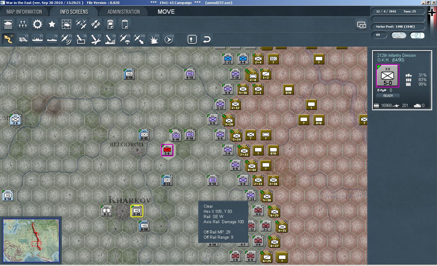Select the Soviet 3=20 stack

[229, 120]
